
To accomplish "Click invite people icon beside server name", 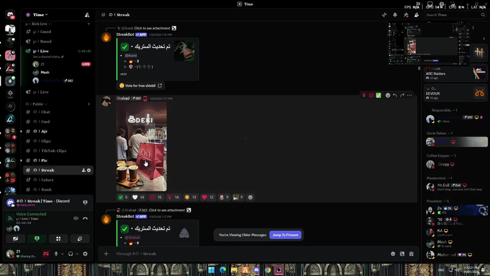I will pyautogui.click(x=87, y=15).
